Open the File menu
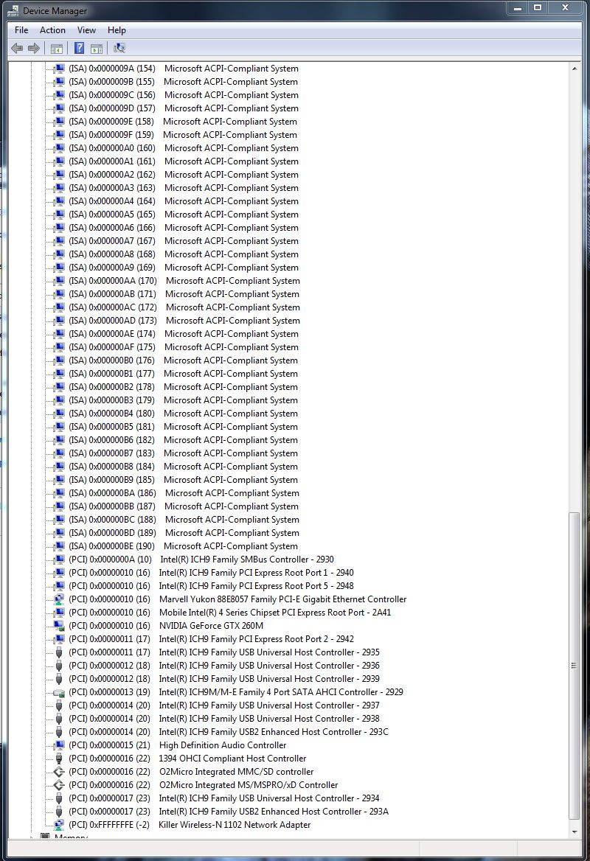 [21, 30]
